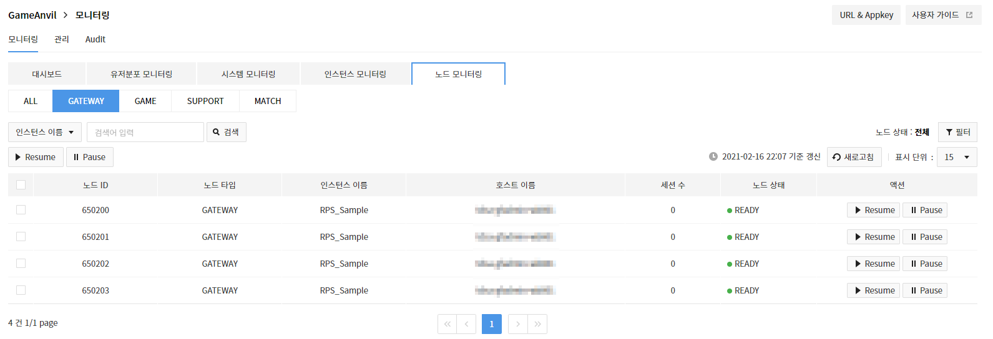The image size is (993, 339).
Task: Toggle the select-all checkbox in the table header
Action: coord(21,184)
